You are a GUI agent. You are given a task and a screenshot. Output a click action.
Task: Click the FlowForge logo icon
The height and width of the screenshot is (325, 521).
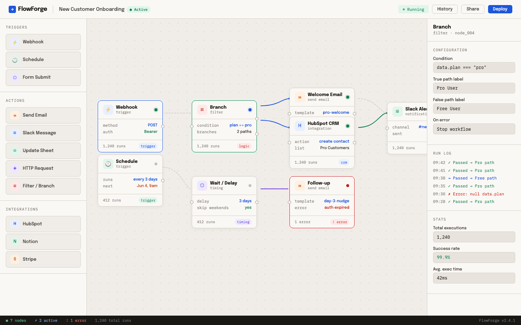click(x=12, y=9)
